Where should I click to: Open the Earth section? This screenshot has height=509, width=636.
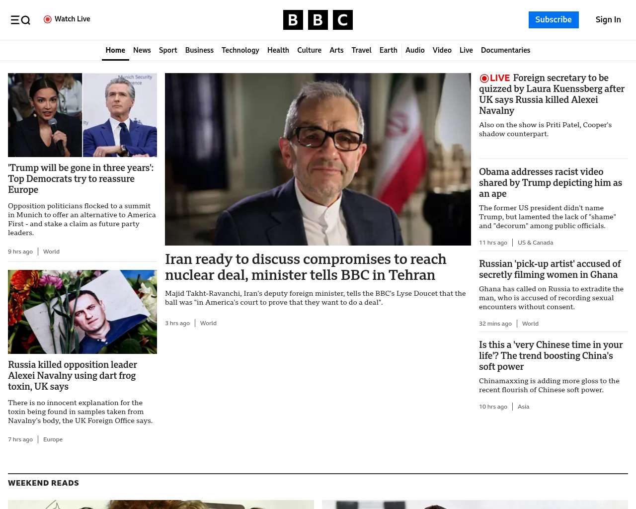click(388, 50)
